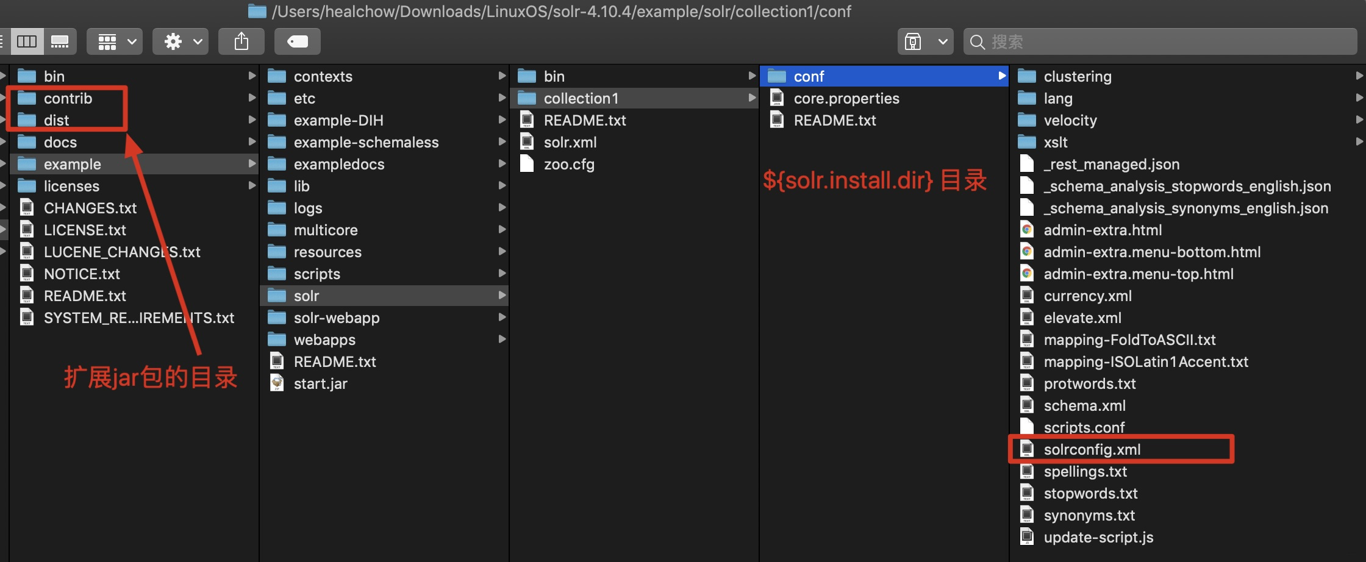
Task: Select CHANGES.txt file
Action: (134, 208)
